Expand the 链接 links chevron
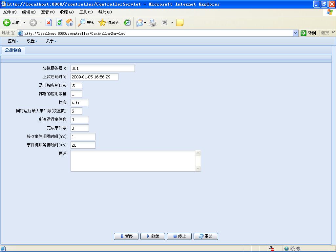 pos(333,32)
